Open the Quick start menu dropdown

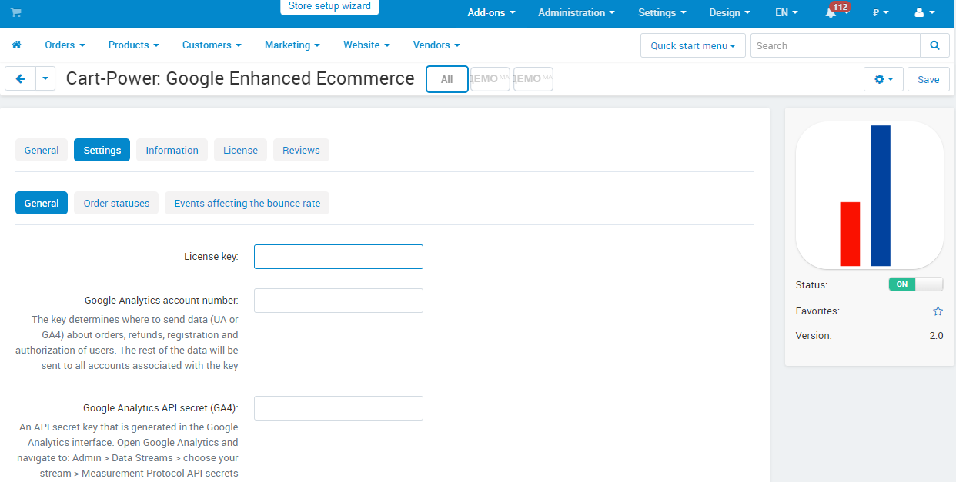(693, 45)
